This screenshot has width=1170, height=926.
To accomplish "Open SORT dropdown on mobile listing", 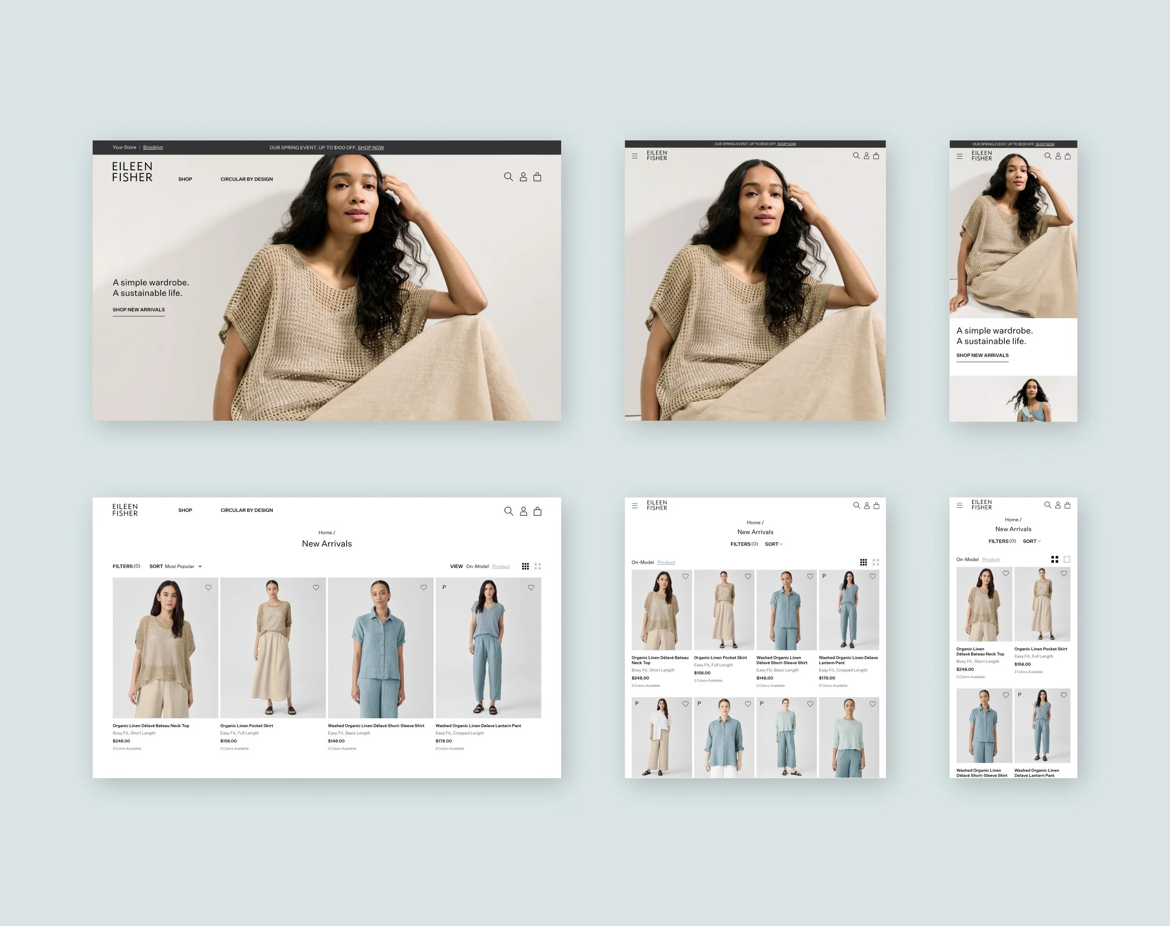I will [1032, 541].
